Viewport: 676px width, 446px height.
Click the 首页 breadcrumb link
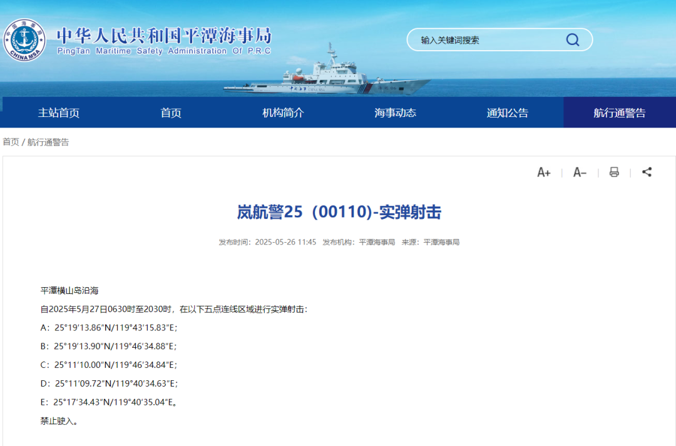11,142
